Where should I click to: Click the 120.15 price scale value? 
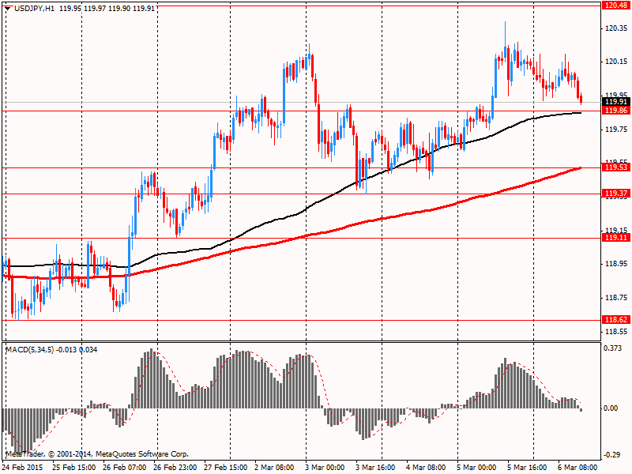[616, 62]
